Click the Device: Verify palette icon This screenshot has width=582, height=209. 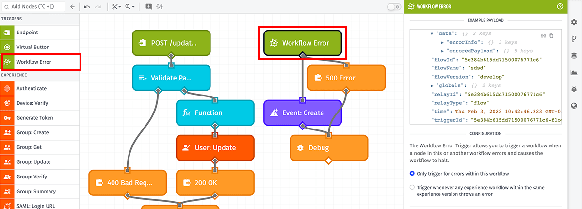pos(7,103)
